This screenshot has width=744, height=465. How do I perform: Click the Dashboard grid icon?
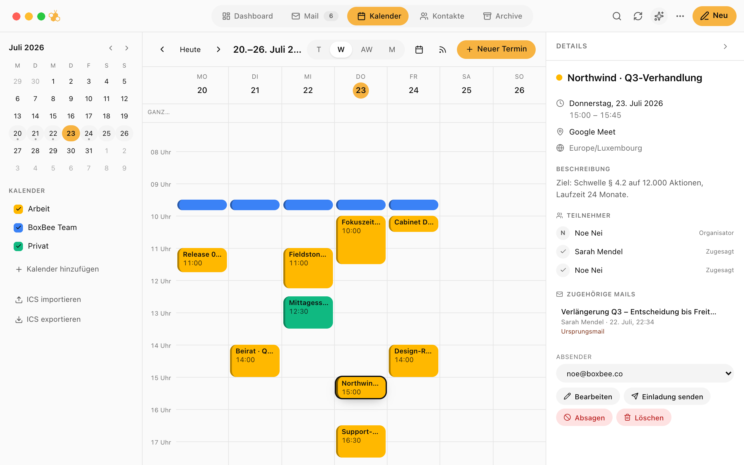click(226, 16)
